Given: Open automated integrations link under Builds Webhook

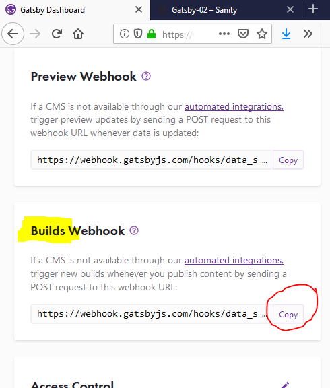Looking at the screenshot, I should click(x=234, y=261).
